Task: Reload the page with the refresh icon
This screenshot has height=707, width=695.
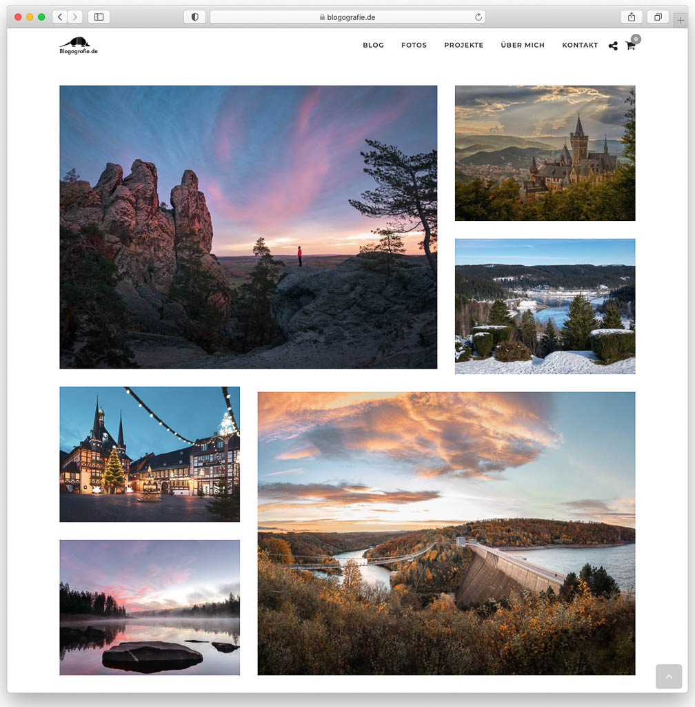Action: click(478, 17)
